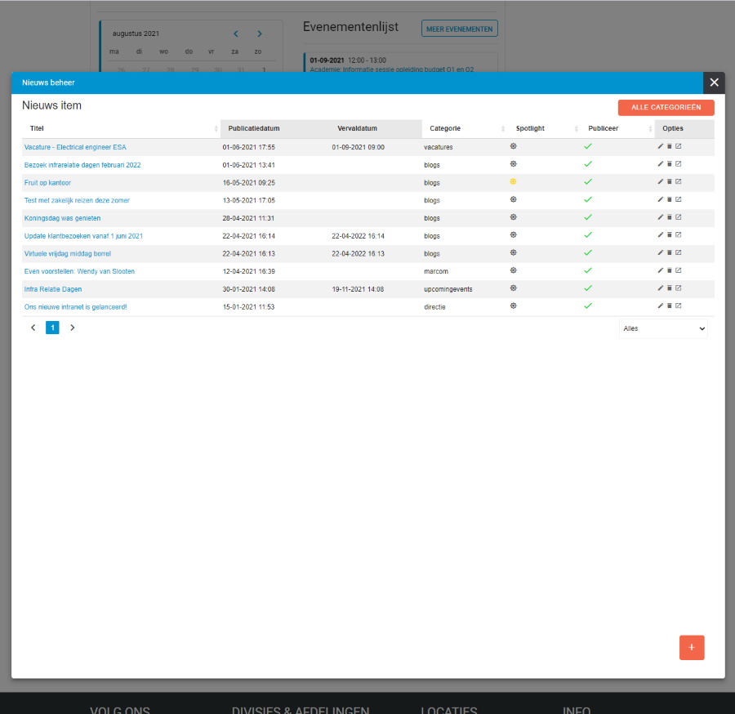The height and width of the screenshot is (714, 735).
Task: Open the 'Alles' page size dropdown
Action: coord(663,328)
